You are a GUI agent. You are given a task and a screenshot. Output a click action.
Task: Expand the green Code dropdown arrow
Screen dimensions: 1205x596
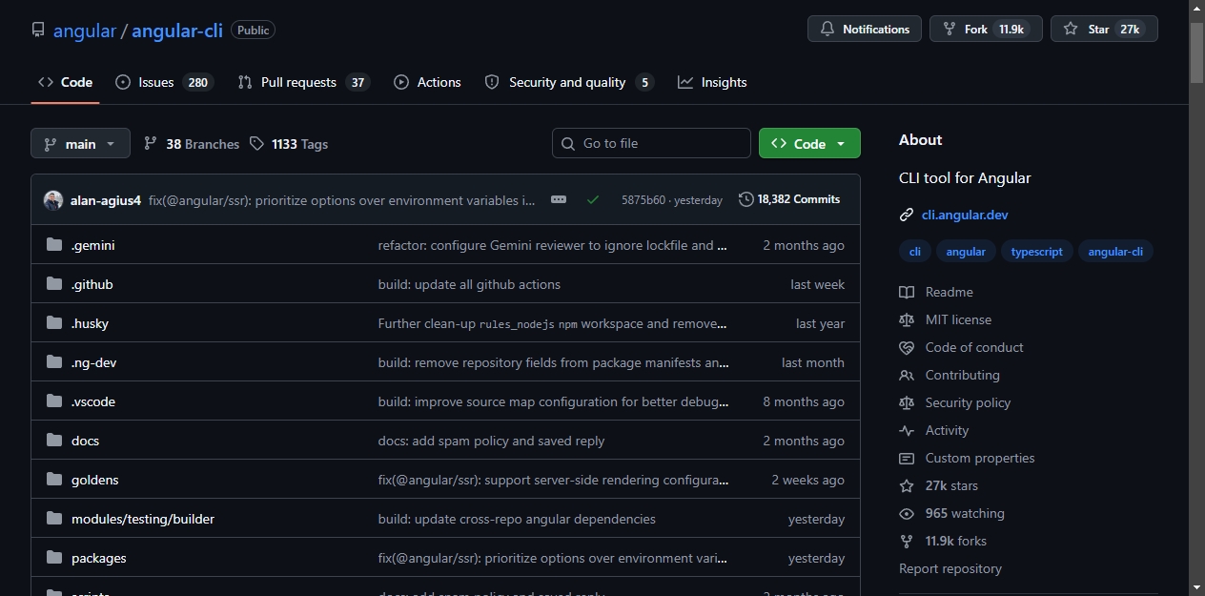(x=841, y=144)
